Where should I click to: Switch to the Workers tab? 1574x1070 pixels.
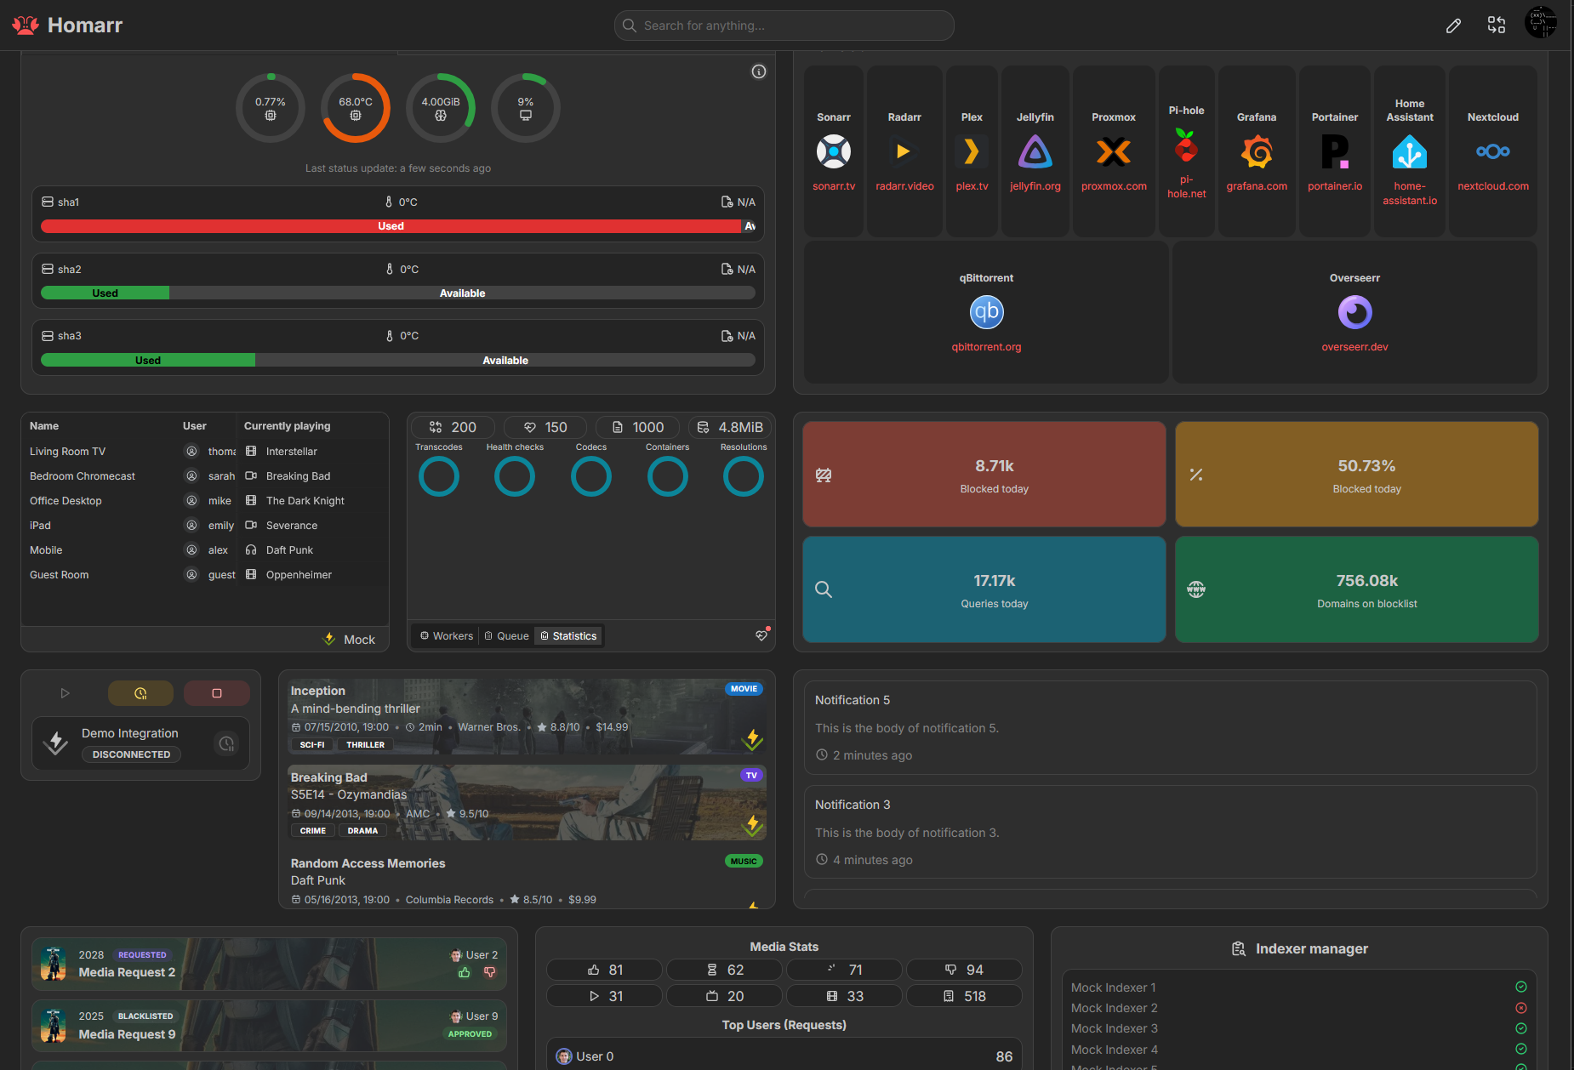pos(447,636)
